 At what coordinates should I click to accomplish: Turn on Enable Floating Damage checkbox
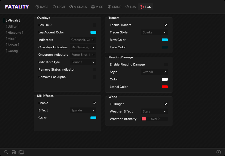click(166, 64)
